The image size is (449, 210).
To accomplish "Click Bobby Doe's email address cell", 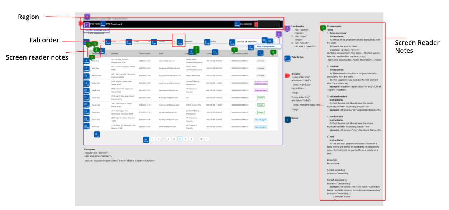I will point(170,83).
